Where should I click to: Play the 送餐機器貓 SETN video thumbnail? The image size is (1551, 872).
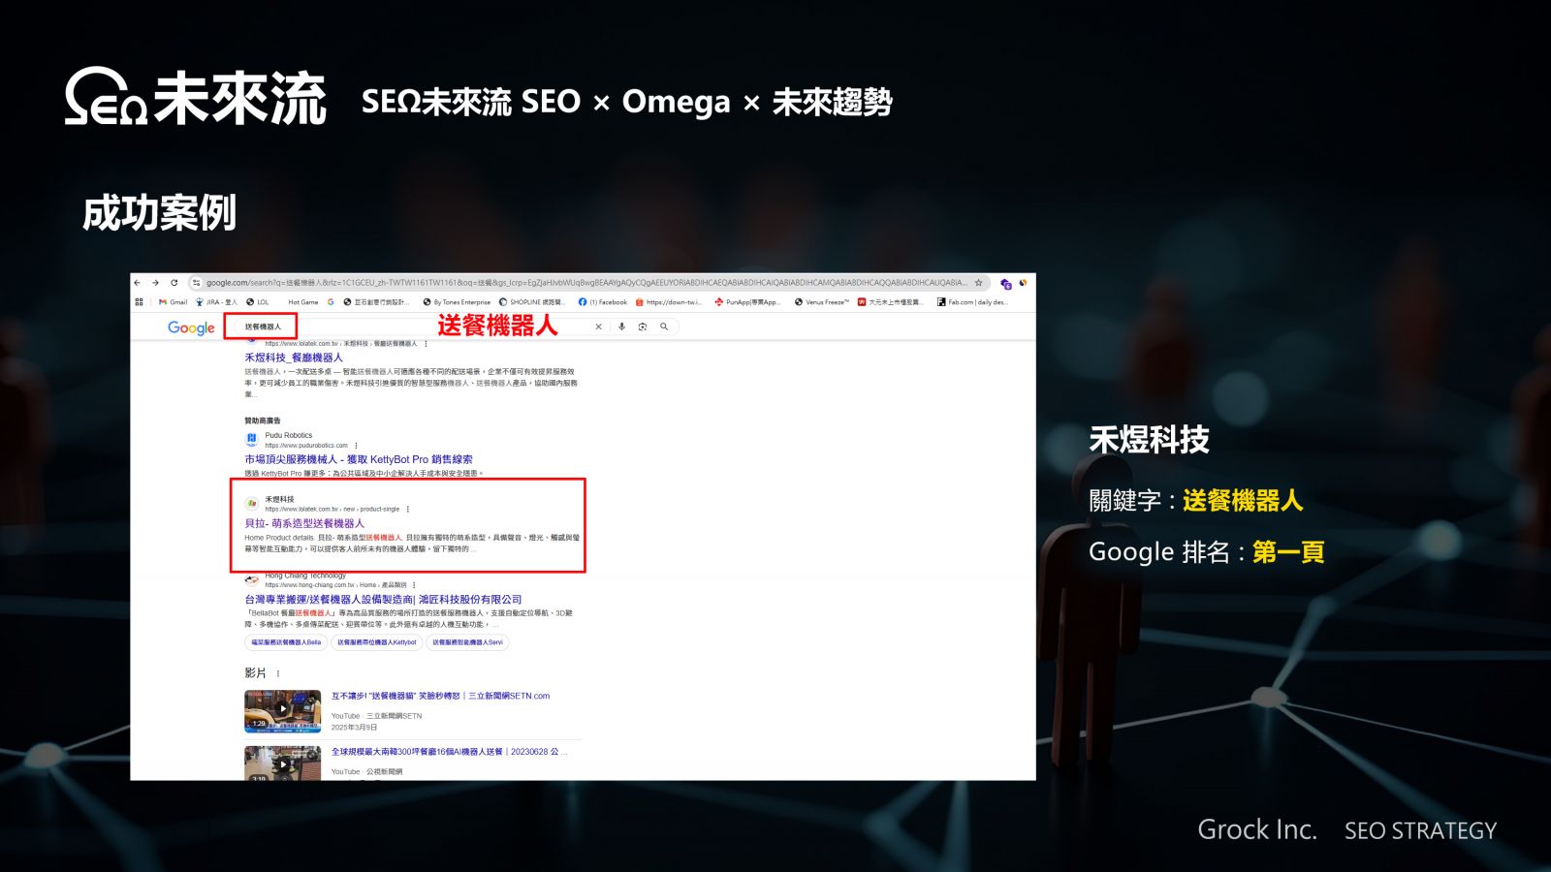tap(282, 711)
